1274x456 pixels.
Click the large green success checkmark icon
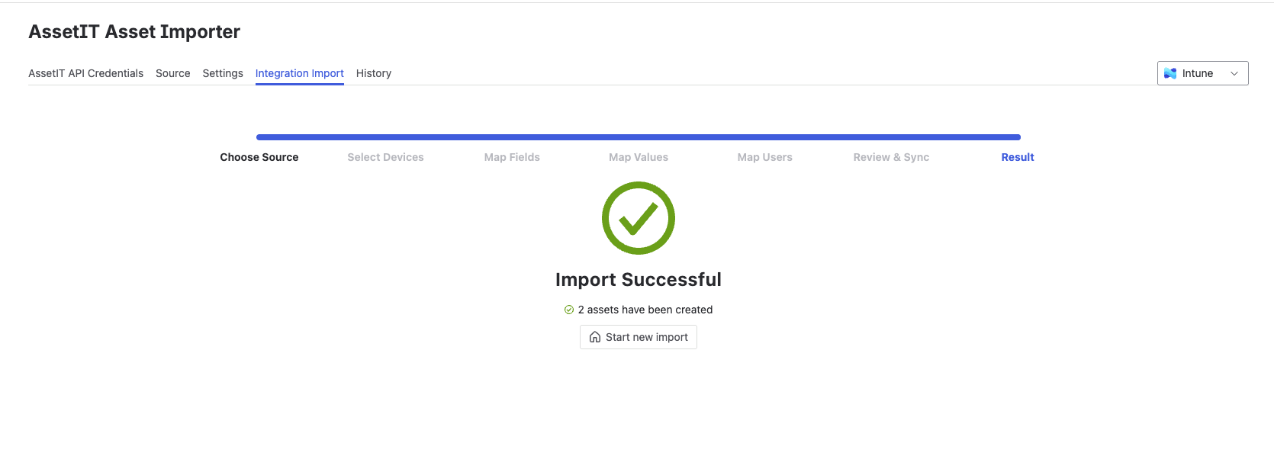[639, 218]
